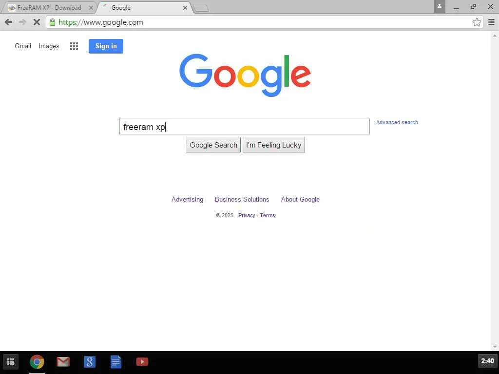Open the Advertising link
The height and width of the screenshot is (374, 499).
(x=187, y=199)
